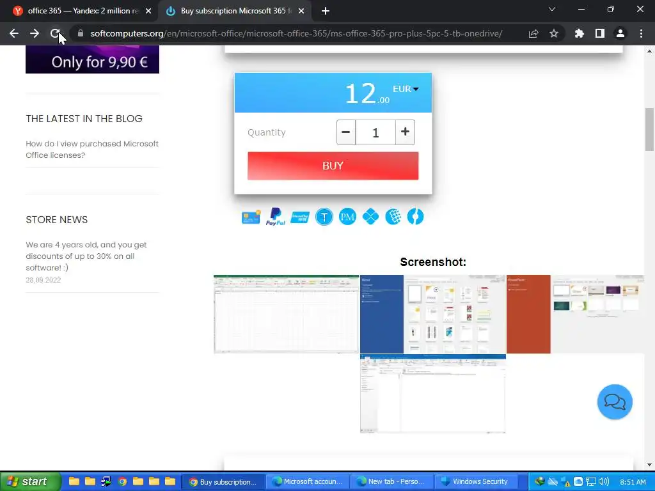Click the 8:51 AM taskbar clock
The width and height of the screenshot is (655, 491).
pyautogui.click(x=633, y=482)
